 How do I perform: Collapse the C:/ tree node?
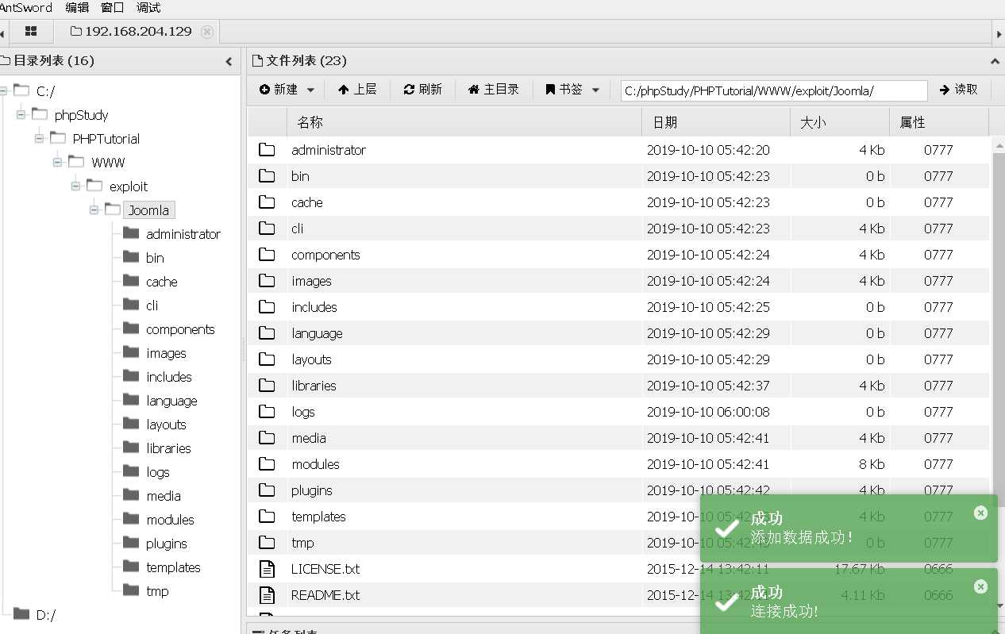[x=3, y=91]
